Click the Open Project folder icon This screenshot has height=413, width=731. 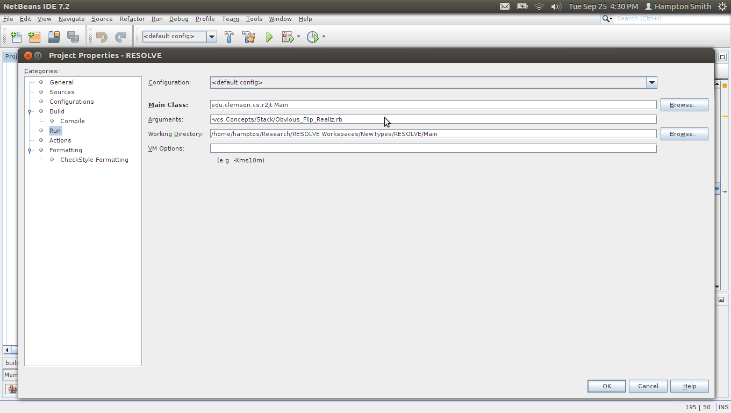[x=54, y=37]
